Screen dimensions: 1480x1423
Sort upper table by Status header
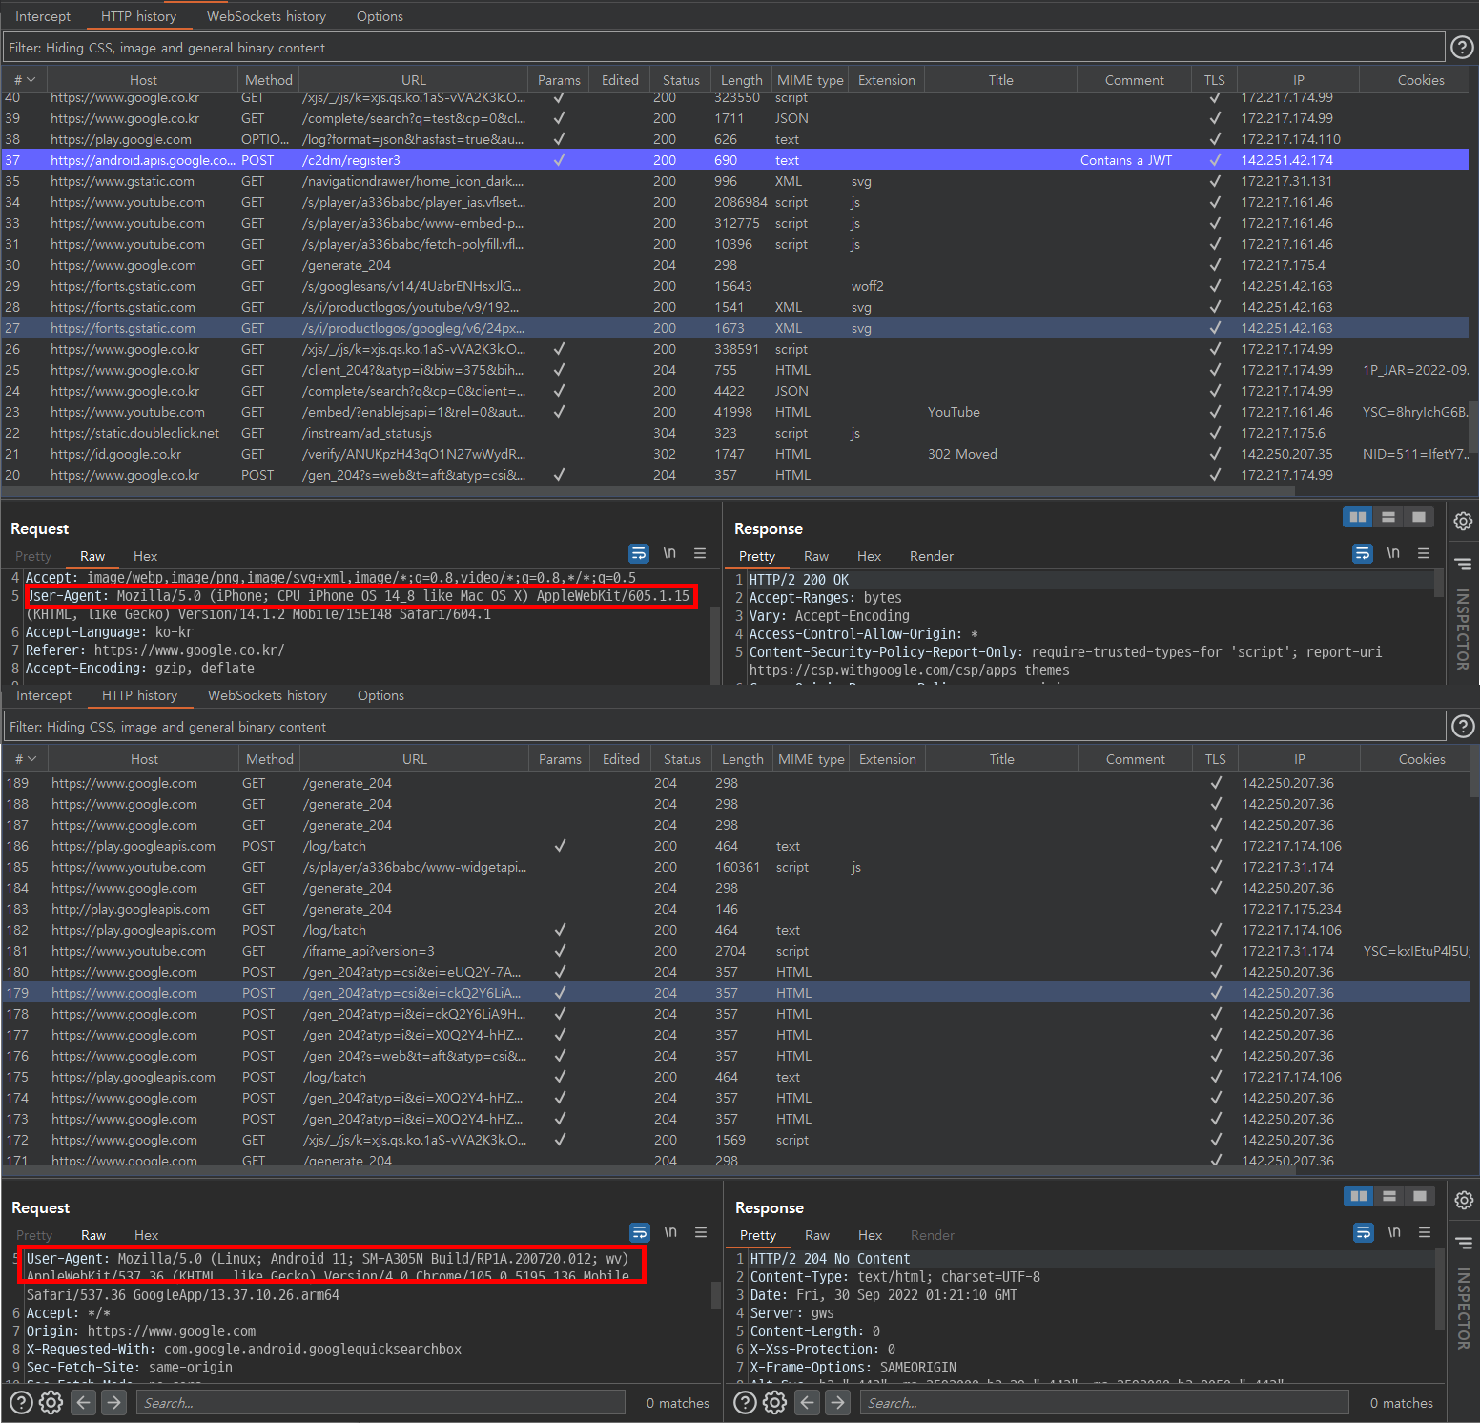681,80
